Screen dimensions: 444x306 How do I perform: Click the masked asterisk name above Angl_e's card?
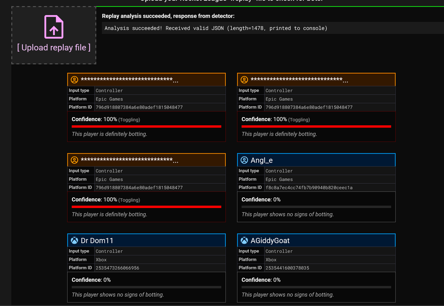[x=299, y=79]
